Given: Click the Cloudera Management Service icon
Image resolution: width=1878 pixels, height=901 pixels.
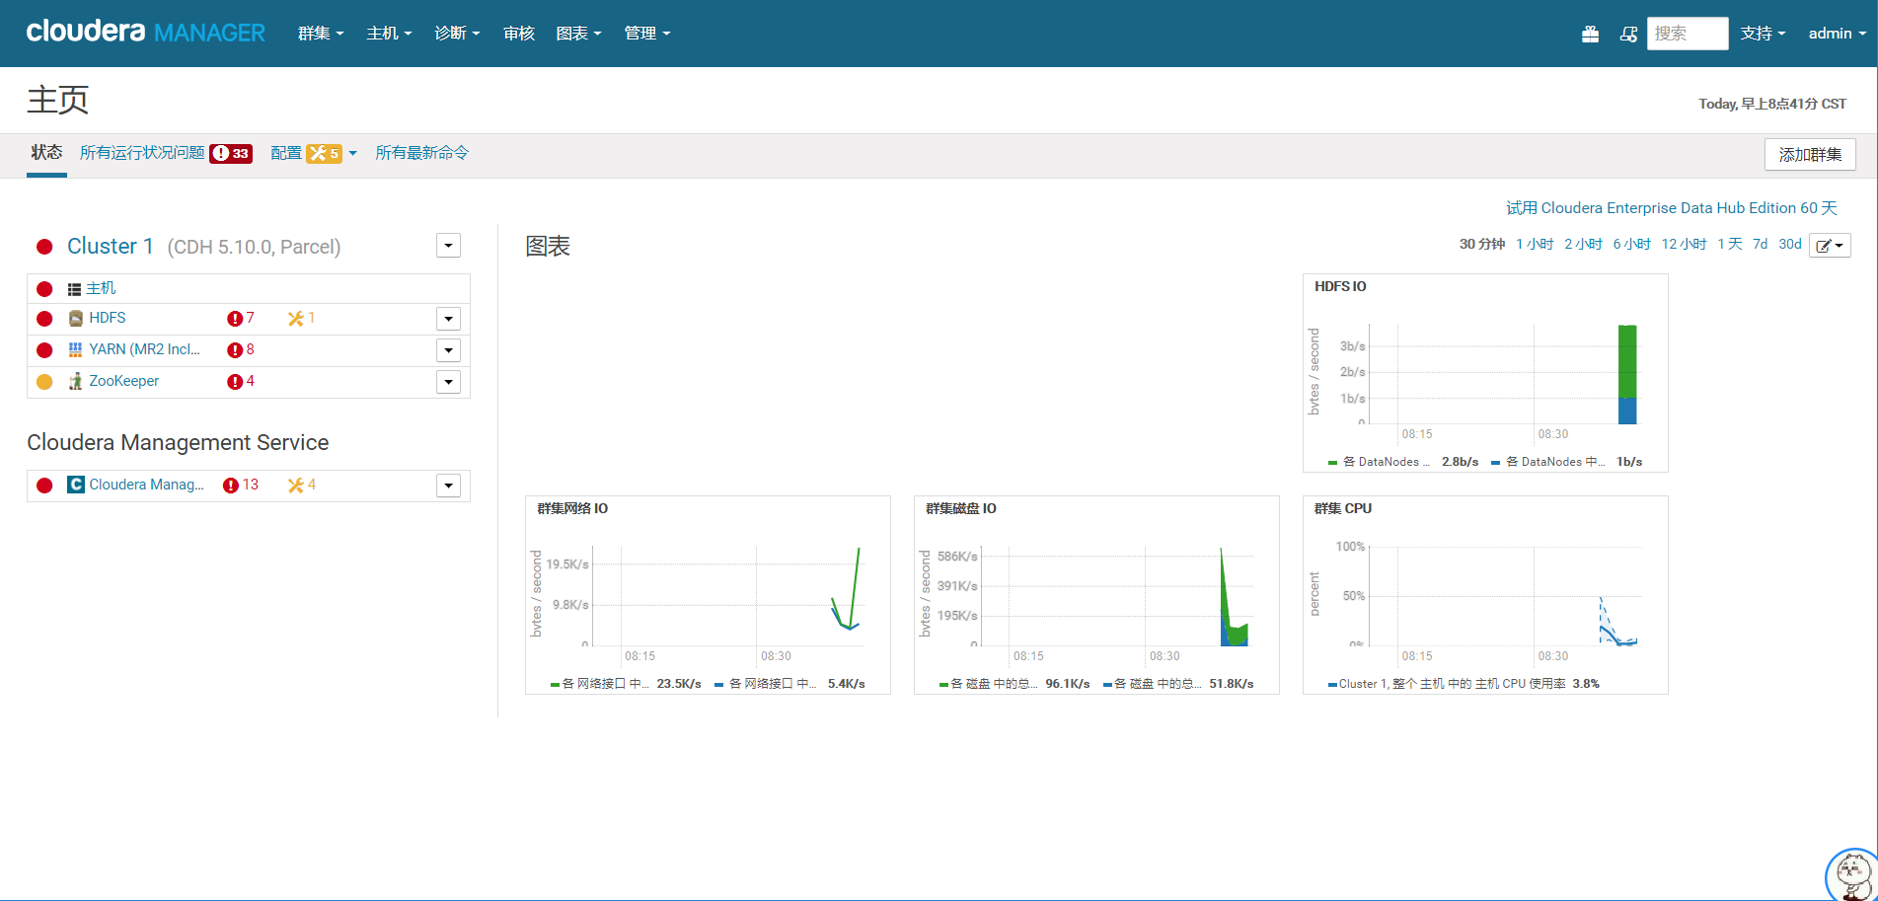Looking at the screenshot, I should [76, 485].
